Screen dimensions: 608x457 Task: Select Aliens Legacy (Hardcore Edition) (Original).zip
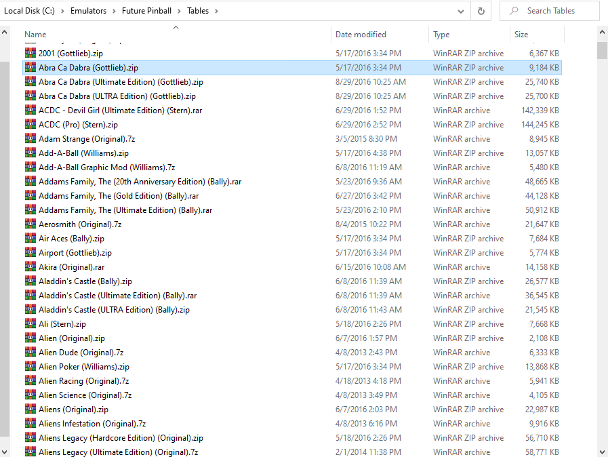coord(121,438)
